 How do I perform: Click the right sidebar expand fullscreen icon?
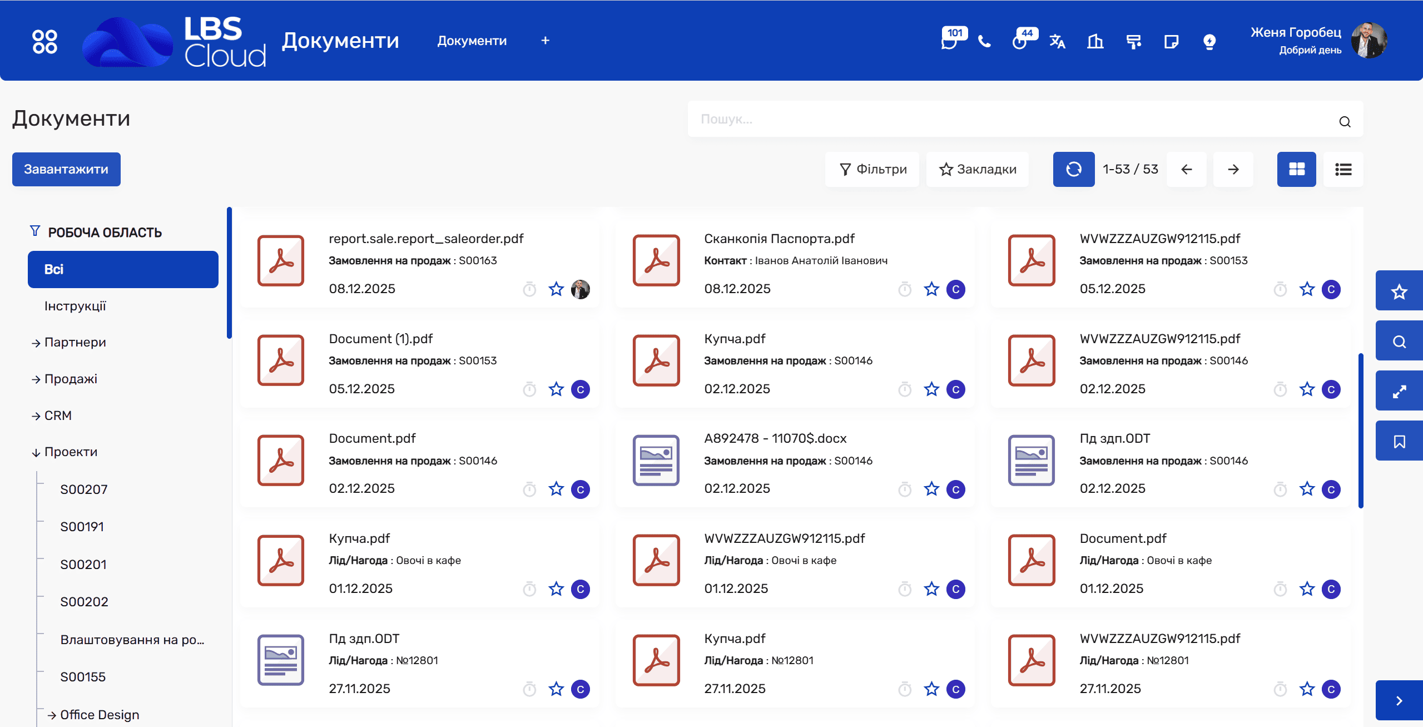click(x=1399, y=391)
